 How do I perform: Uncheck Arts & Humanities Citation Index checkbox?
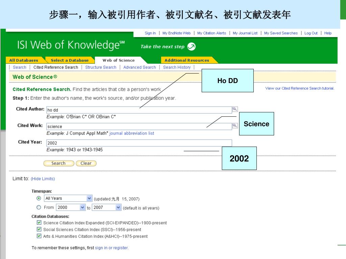[39, 236]
